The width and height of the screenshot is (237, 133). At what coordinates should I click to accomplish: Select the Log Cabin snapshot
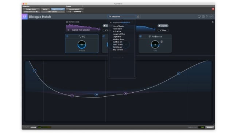117,37
